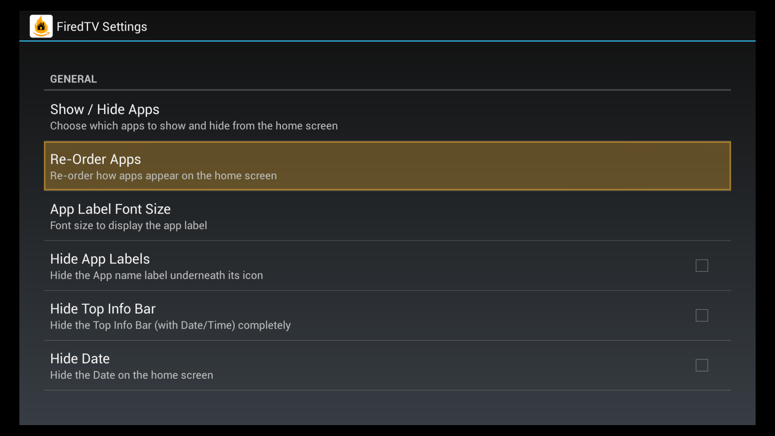
Task: Click empty area below Hide Date row
Action: click(387, 408)
